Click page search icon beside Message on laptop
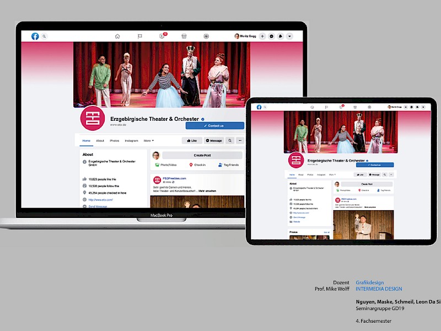Viewport: 441px width, 331px height. (230, 141)
